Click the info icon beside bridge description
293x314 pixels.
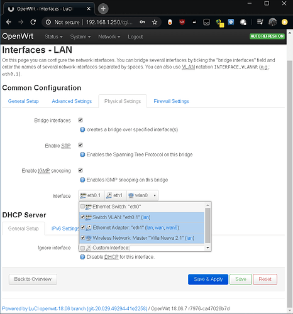coord(82,129)
